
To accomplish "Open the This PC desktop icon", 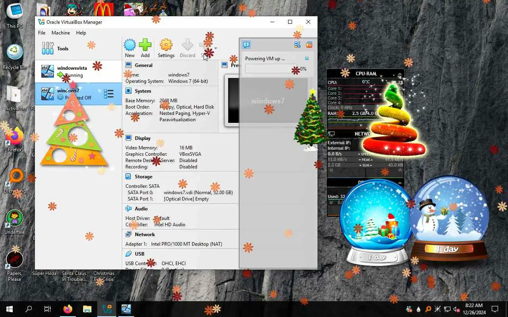I will [15, 16].
